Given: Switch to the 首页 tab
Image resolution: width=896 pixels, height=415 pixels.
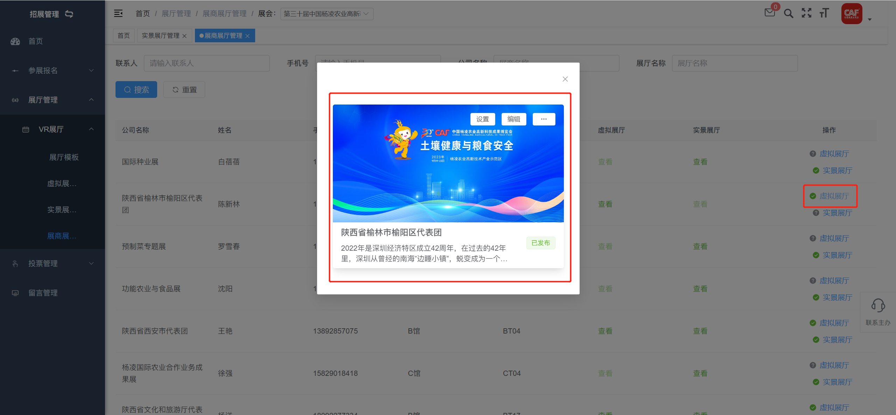Looking at the screenshot, I should click(x=124, y=36).
